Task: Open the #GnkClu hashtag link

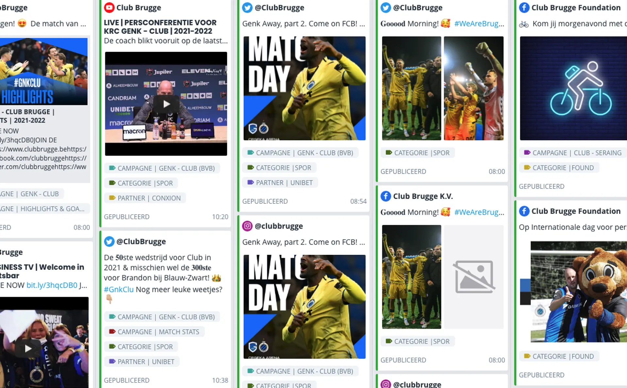Action: (x=119, y=289)
